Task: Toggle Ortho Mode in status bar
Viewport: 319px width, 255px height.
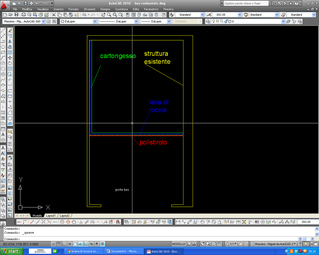Action: 64,244
